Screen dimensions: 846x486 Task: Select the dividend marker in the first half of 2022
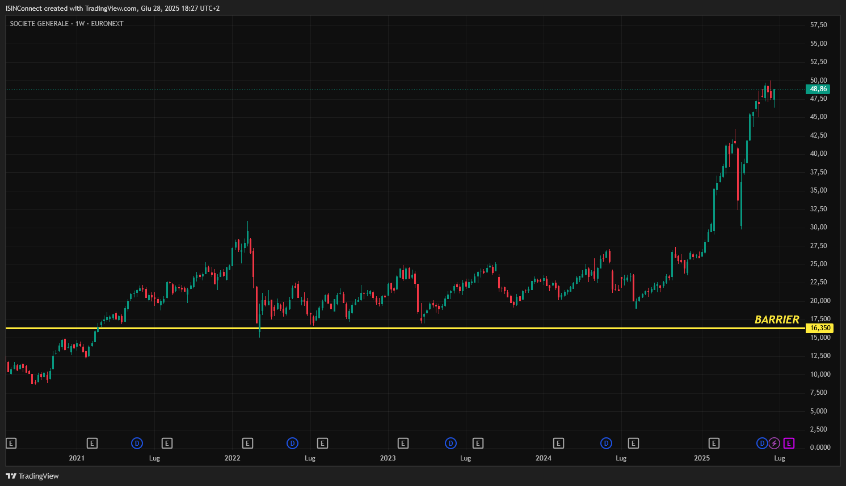(292, 444)
